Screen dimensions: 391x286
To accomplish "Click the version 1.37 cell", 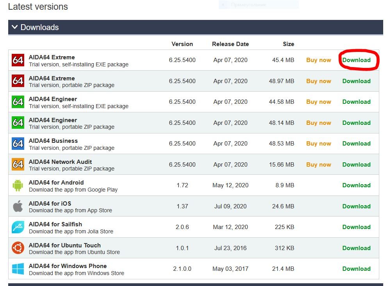I will point(182,206).
